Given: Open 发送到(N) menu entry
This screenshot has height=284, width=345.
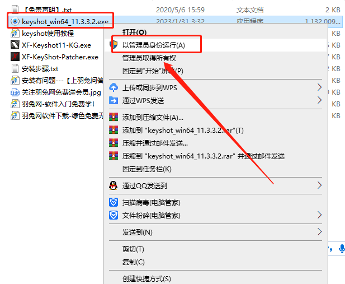Looking at the screenshot, I should pos(138,232).
